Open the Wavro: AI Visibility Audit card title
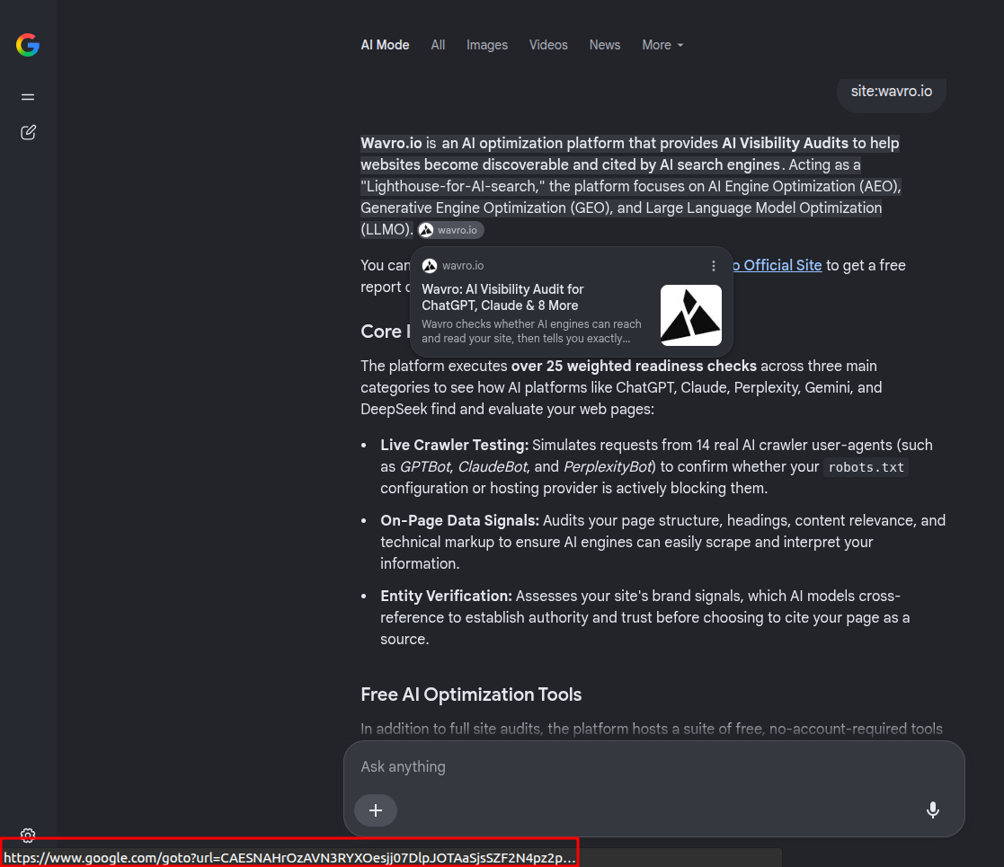This screenshot has width=1004, height=867. tap(502, 296)
